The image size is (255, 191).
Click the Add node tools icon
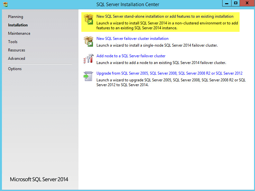[x=88, y=59]
